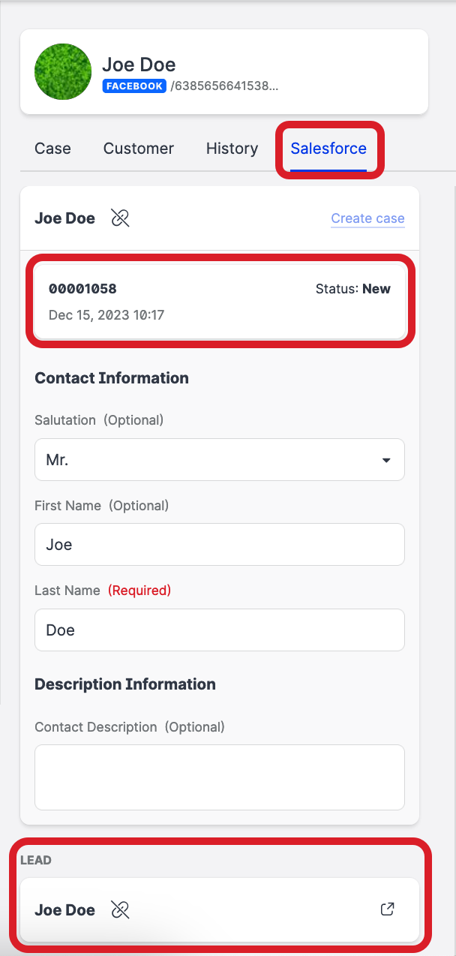
Task: Click the Create case link
Action: 367,218
